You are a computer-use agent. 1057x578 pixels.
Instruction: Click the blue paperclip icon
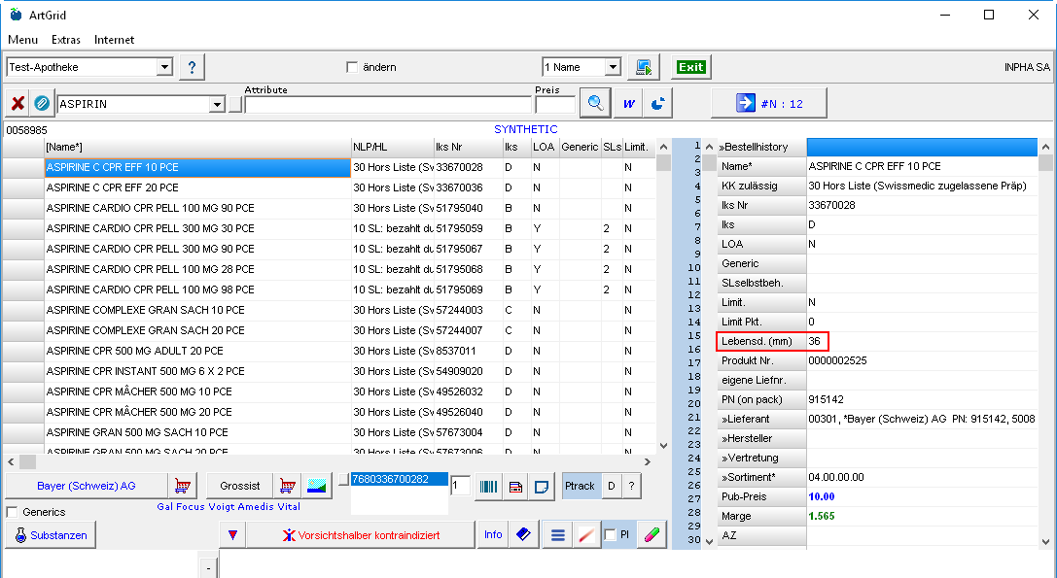[42, 104]
